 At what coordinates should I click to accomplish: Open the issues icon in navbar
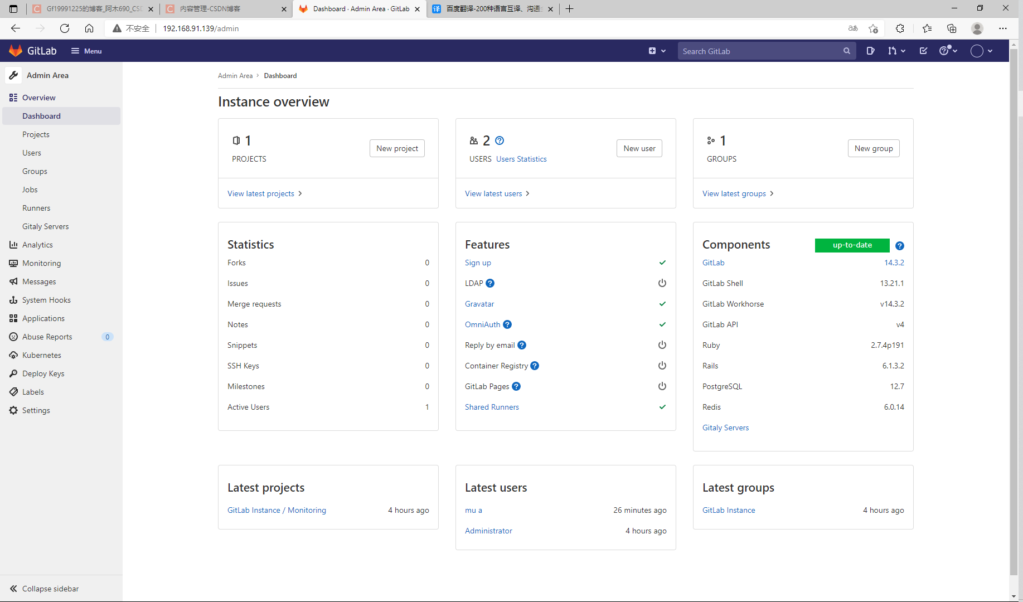pyautogui.click(x=870, y=51)
